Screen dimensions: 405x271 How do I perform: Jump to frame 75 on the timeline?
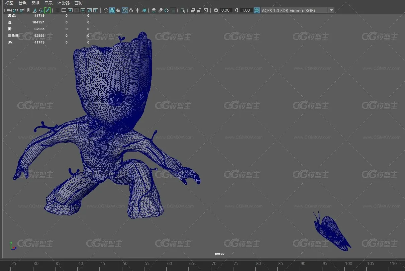[236, 264]
